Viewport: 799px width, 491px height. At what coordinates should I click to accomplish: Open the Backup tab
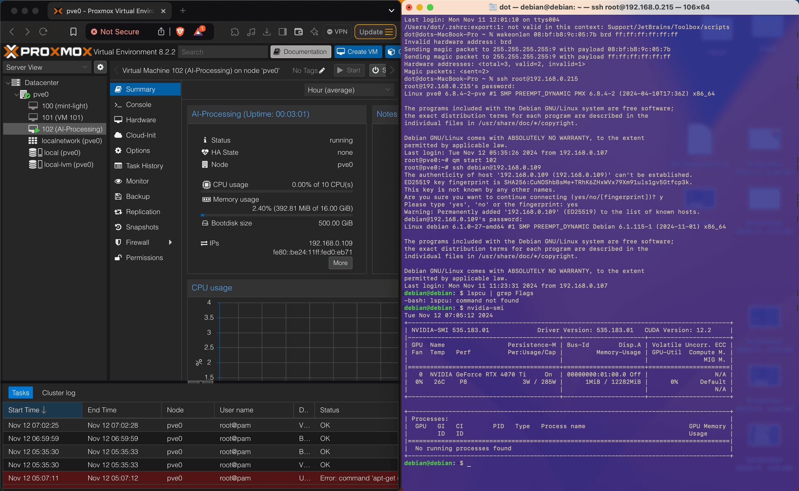145,196
